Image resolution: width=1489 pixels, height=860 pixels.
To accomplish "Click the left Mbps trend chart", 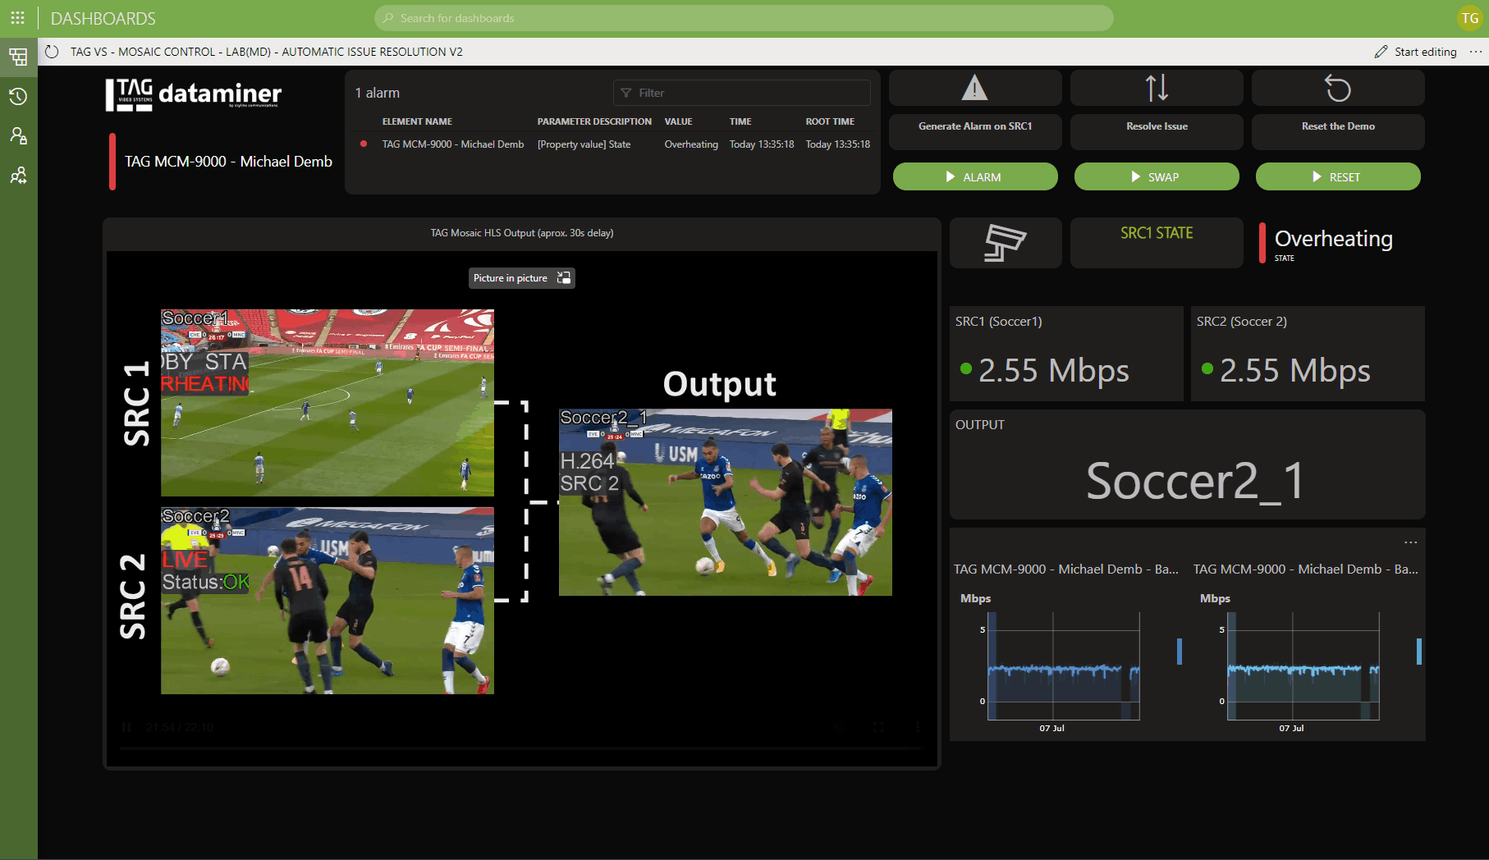I will pyautogui.click(x=1064, y=666).
